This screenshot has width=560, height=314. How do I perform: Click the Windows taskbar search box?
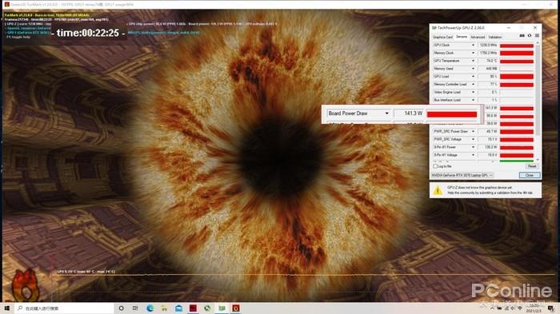click(64, 308)
